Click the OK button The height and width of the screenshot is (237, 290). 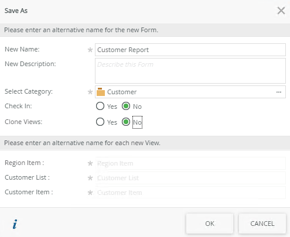210,224
